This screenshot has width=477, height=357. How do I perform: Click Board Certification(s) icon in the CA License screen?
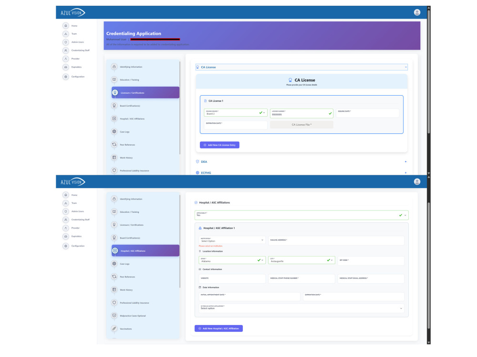(114, 106)
